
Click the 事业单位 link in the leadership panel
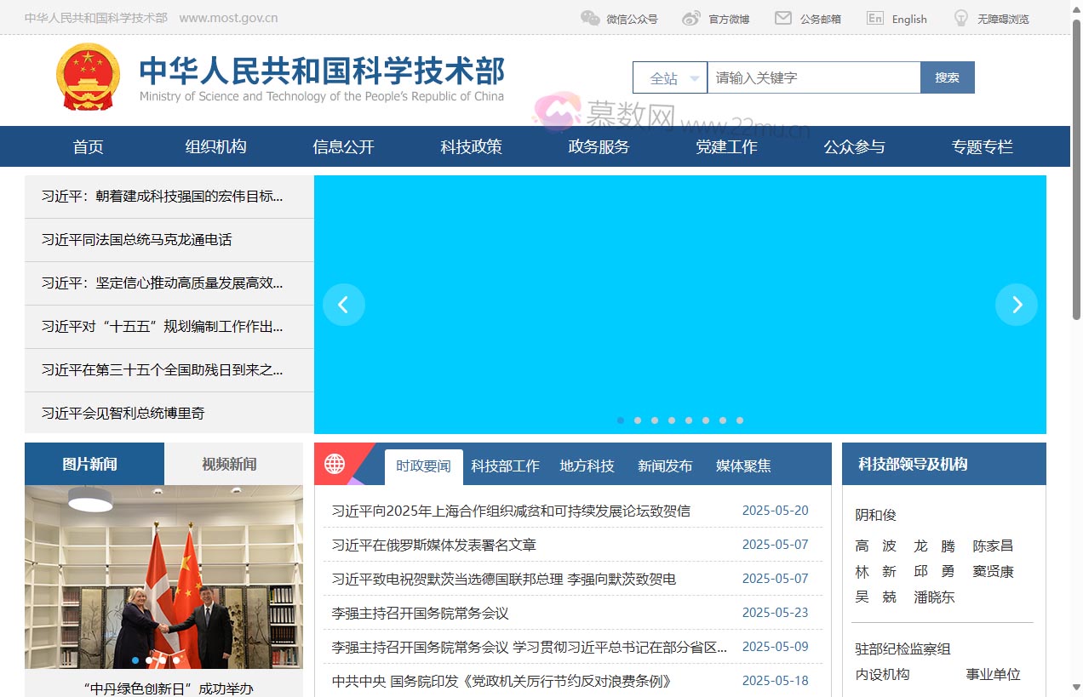(994, 674)
